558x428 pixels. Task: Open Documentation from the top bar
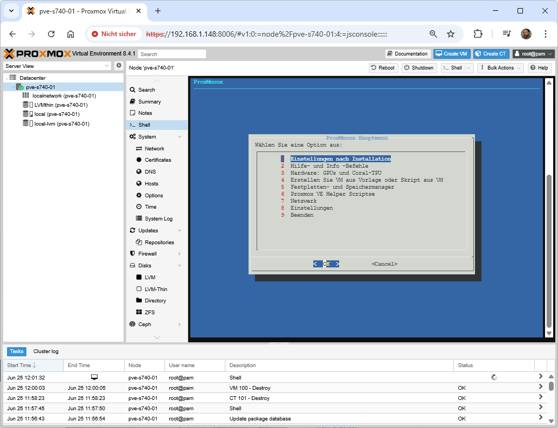tap(407, 54)
